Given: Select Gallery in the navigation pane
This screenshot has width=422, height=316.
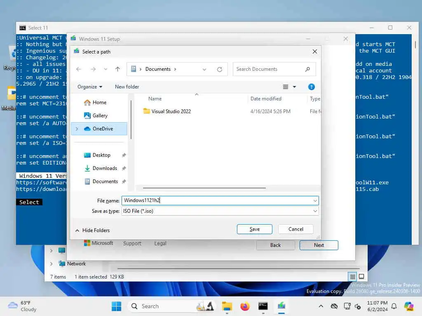Looking at the screenshot, I should 100,116.
